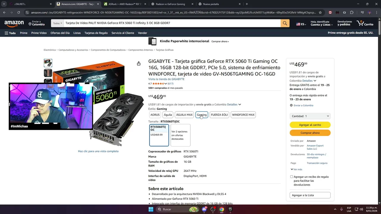Open the Todos search category dropdown

(58, 23)
